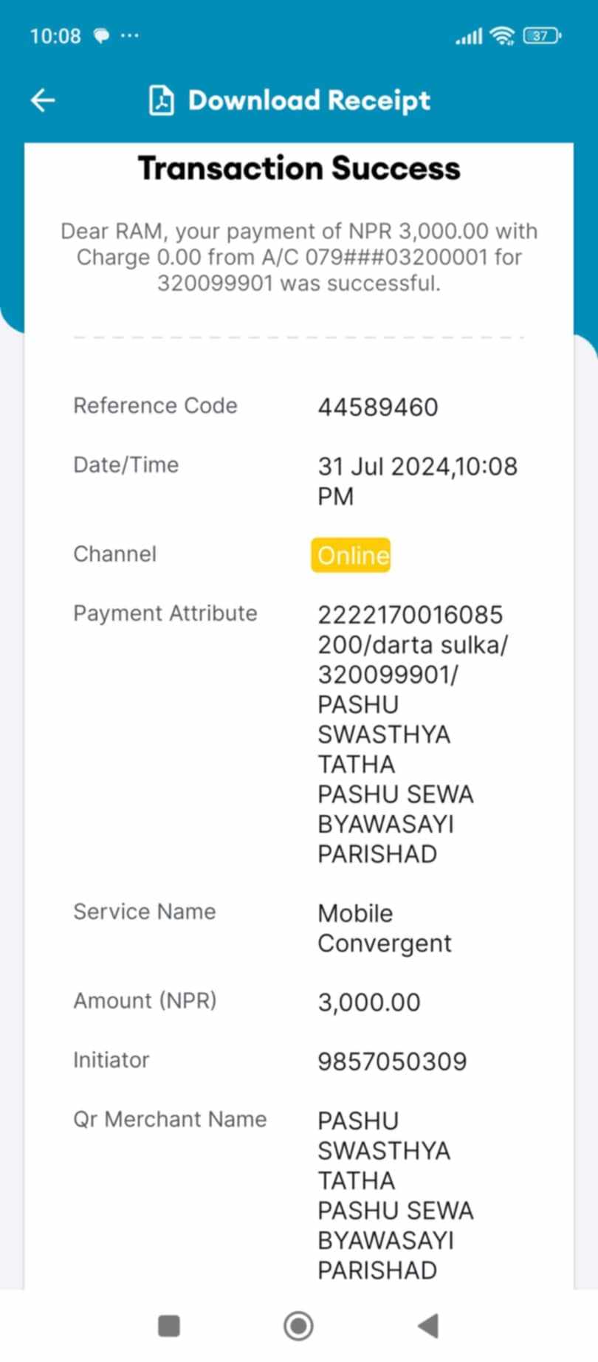Tap the battery indicator icon
This screenshot has width=598, height=1362.
tap(542, 35)
